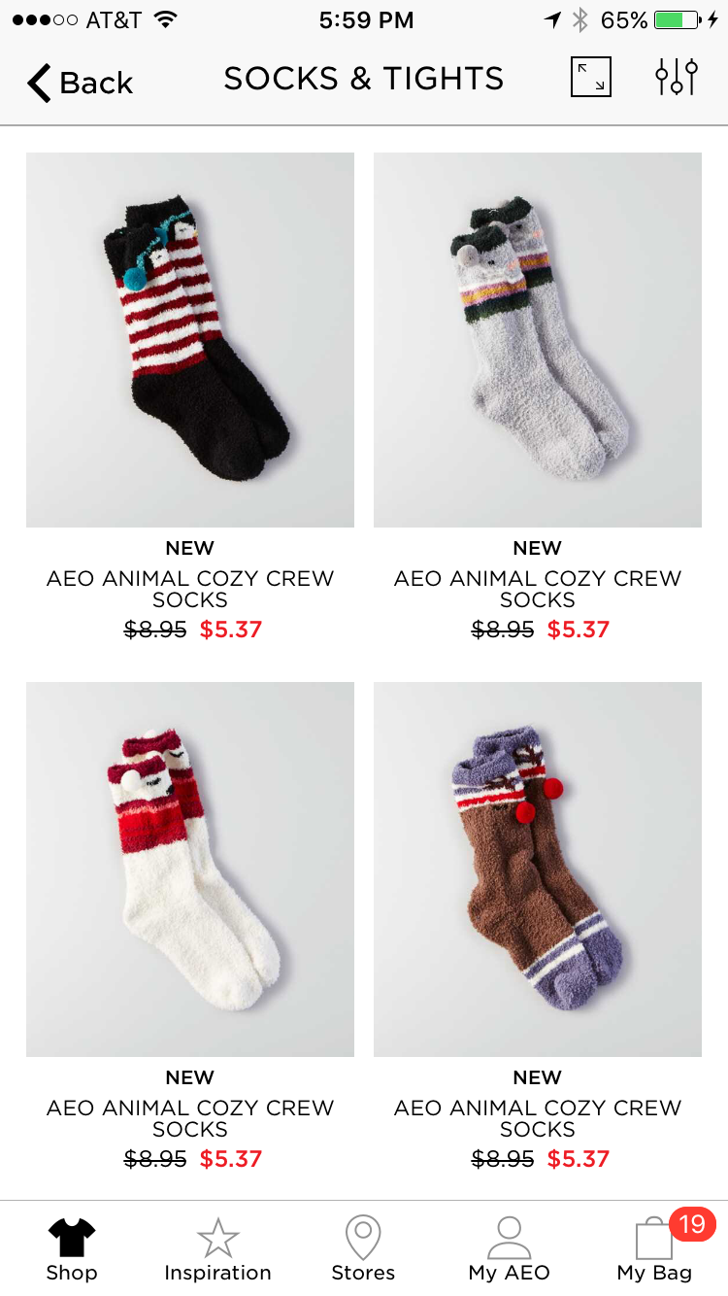
Task: Tap the $5.37 price under gray socks
Action: click(x=579, y=630)
